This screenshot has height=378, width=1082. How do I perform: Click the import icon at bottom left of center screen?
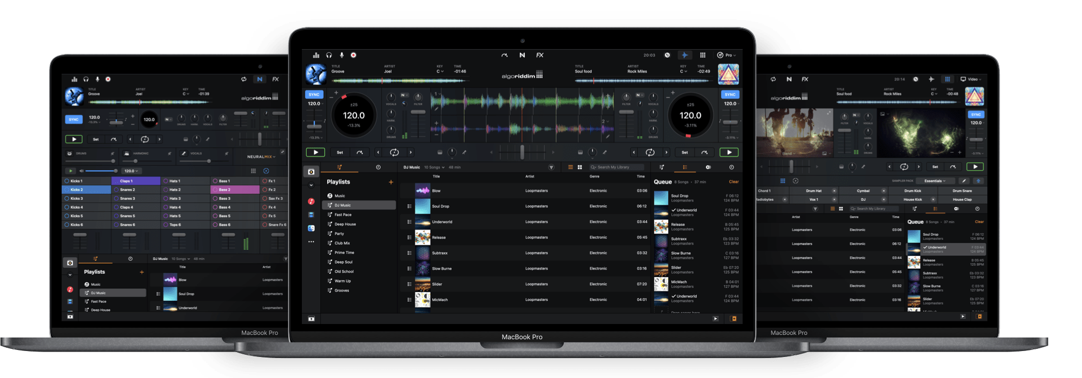(x=311, y=319)
